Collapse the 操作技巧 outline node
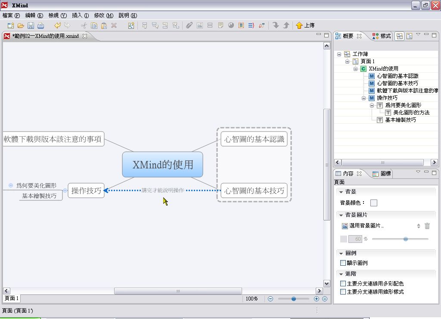The width and height of the screenshot is (441, 319). pyautogui.click(x=363, y=98)
